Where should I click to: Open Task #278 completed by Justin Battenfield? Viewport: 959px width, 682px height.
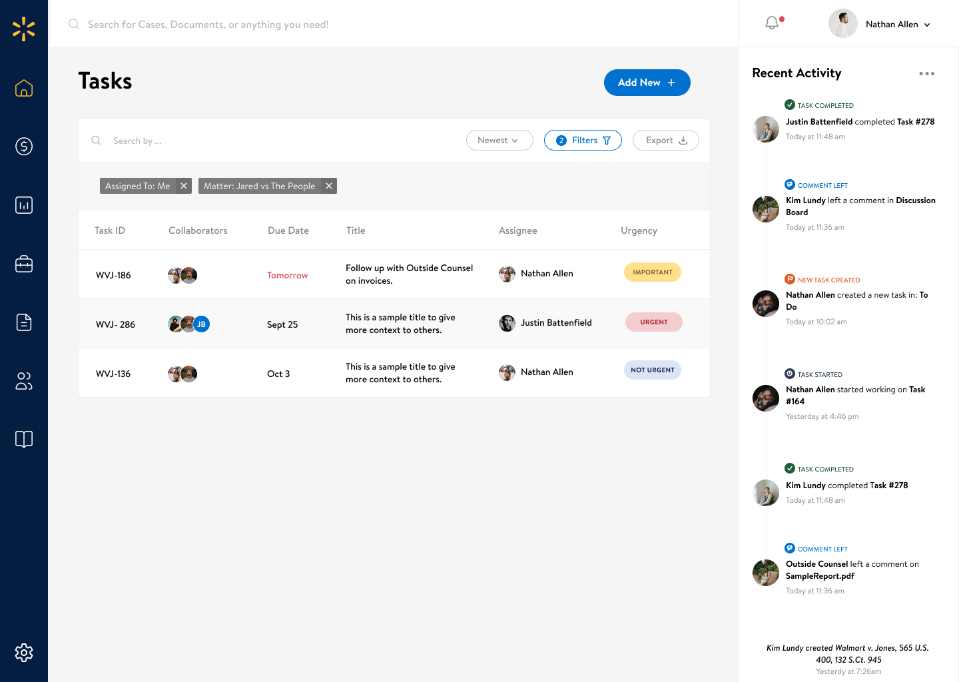pos(916,122)
